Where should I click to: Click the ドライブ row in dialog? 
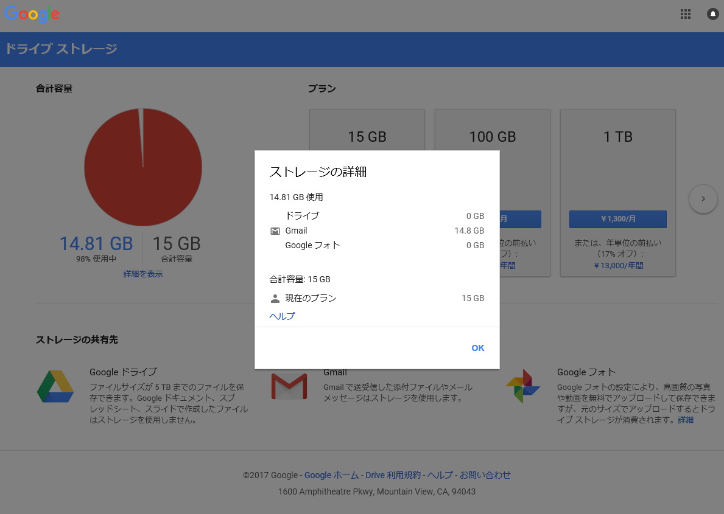pos(377,216)
